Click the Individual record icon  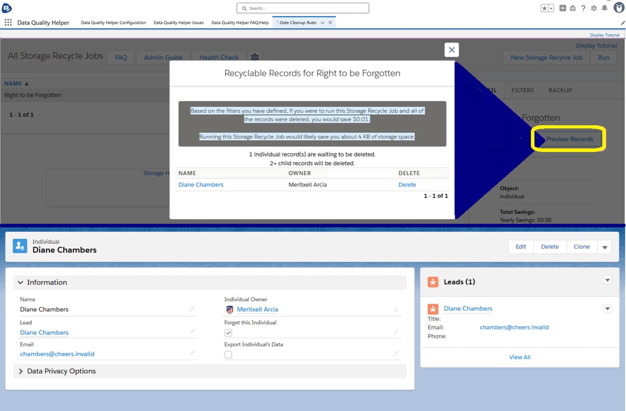pyautogui.click(x=20, y=246)
